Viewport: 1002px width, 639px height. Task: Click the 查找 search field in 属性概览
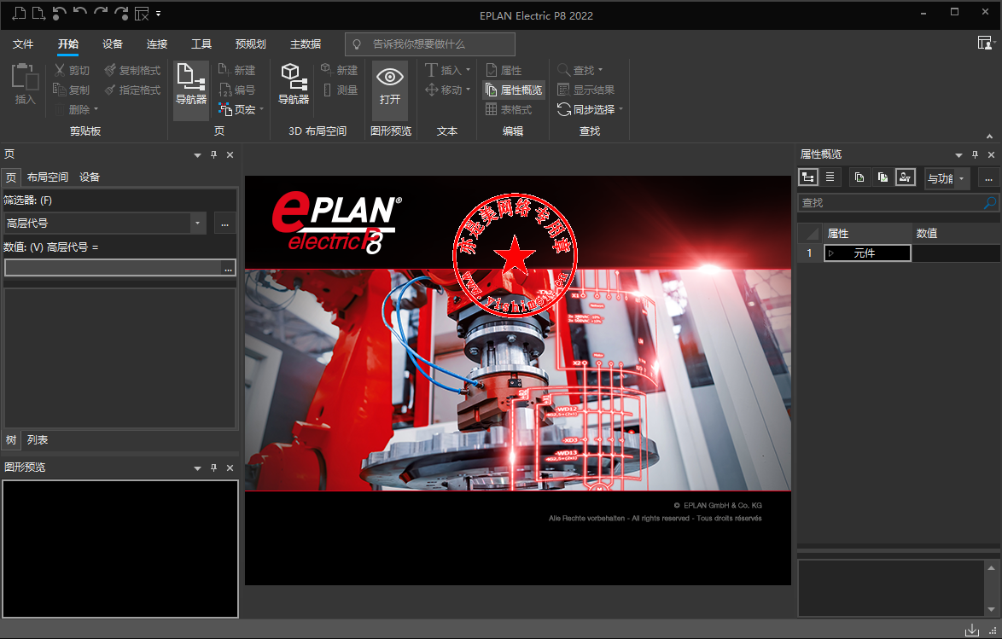(x=898, y=203)
